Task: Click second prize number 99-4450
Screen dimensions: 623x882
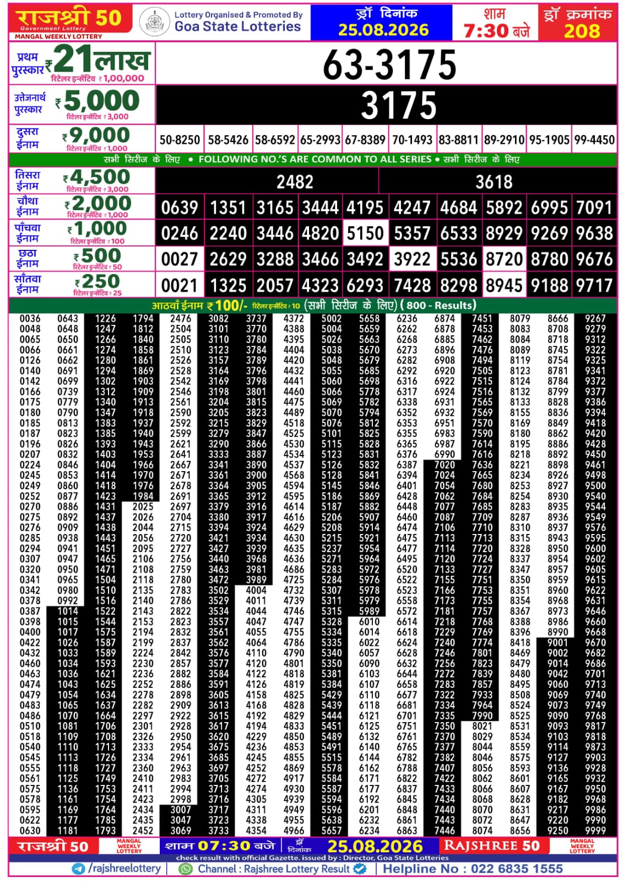Action: (594, 140)
